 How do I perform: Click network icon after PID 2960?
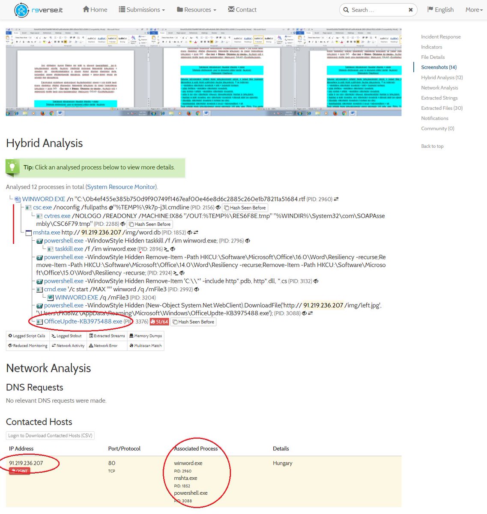pyautogui.click(x=336, y=199)
